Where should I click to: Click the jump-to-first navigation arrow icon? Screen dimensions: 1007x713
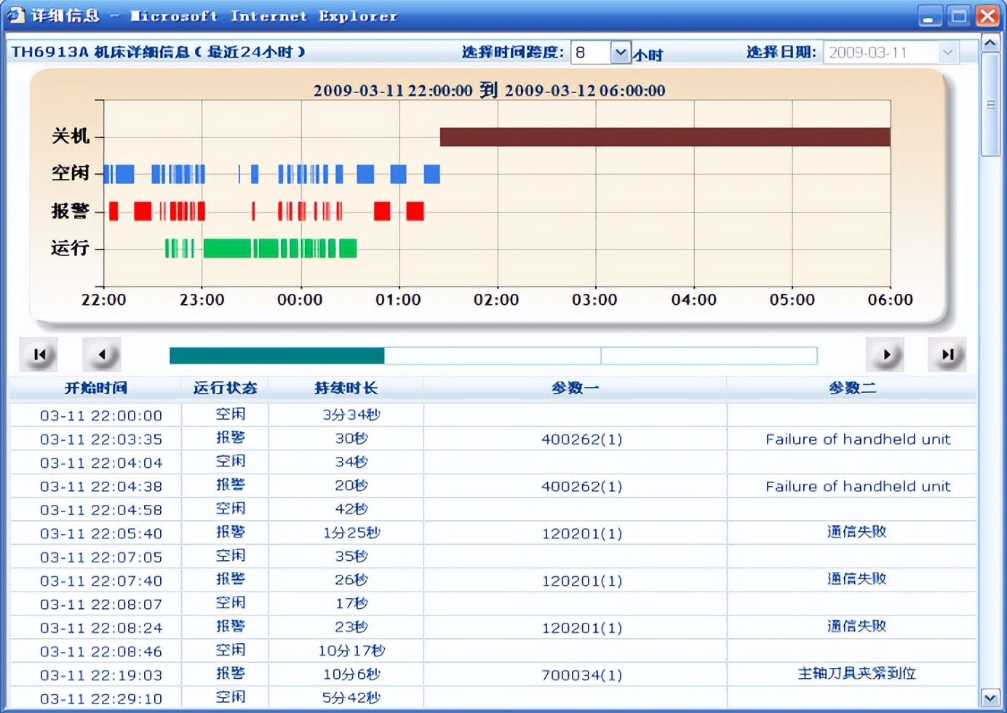point(39,354)
